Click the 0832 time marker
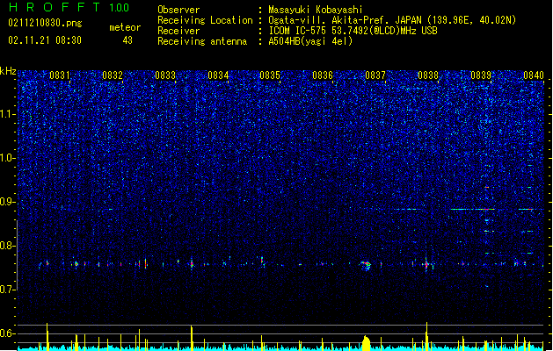Viewport: 553px width, 351px height. pyautogui.click(x=113, y=75)
